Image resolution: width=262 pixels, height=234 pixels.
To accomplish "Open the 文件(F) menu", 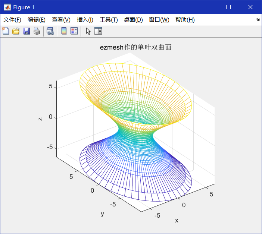I will pyautogui.click(x=12, y=20).
